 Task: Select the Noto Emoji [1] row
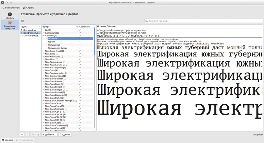tap(68, 54)
